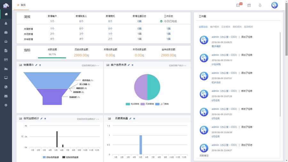Toggle 目标合同金额 legend item
The width and height of the screenshot is (288, 162).
[51, 157]
